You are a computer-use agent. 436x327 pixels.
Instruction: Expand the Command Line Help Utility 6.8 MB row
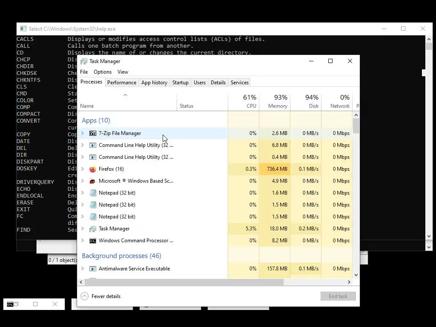pos(83,145)
